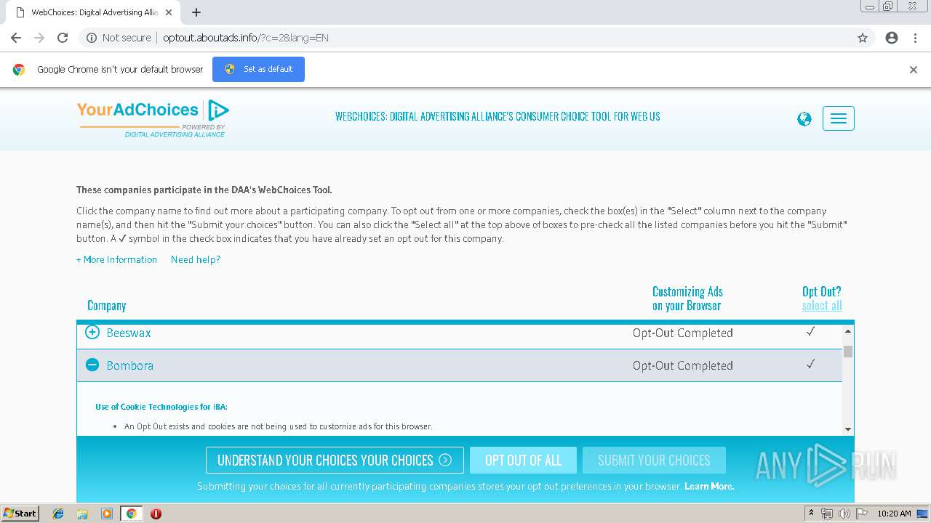Click the select all link
Screen dimensions: 931x523
pos(822,306)
